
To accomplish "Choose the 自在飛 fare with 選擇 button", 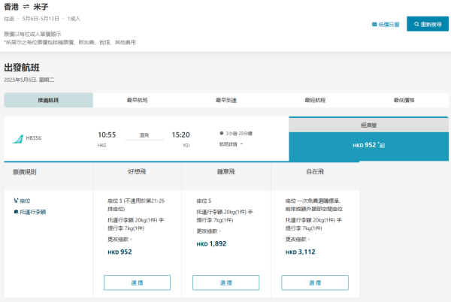I will (x=315, y=282).
